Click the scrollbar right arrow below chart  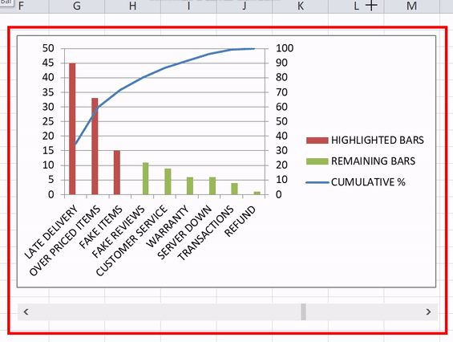click(x=428, y=312)
